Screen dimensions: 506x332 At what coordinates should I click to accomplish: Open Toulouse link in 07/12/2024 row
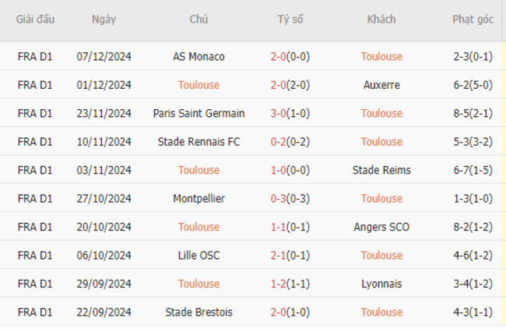(381, 57)
